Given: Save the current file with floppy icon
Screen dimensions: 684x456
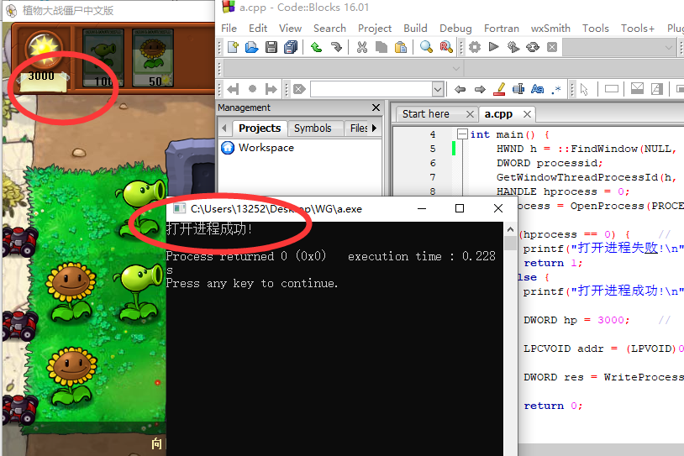Looking at the screenshot, I should (271, 47).
